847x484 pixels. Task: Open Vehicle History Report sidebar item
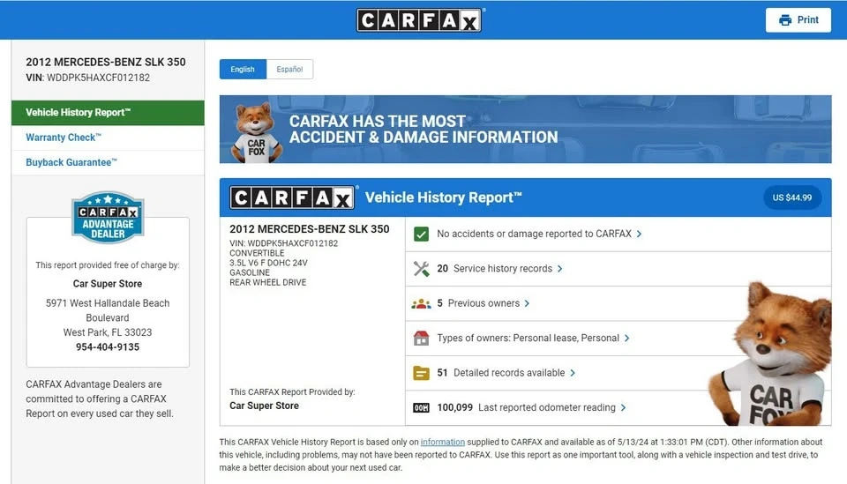(108, 113)
